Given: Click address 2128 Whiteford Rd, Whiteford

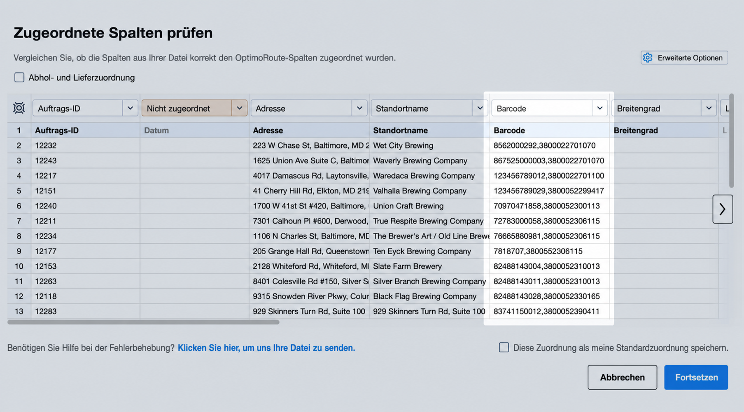Looking at the screenshot, I should [309, 266].
